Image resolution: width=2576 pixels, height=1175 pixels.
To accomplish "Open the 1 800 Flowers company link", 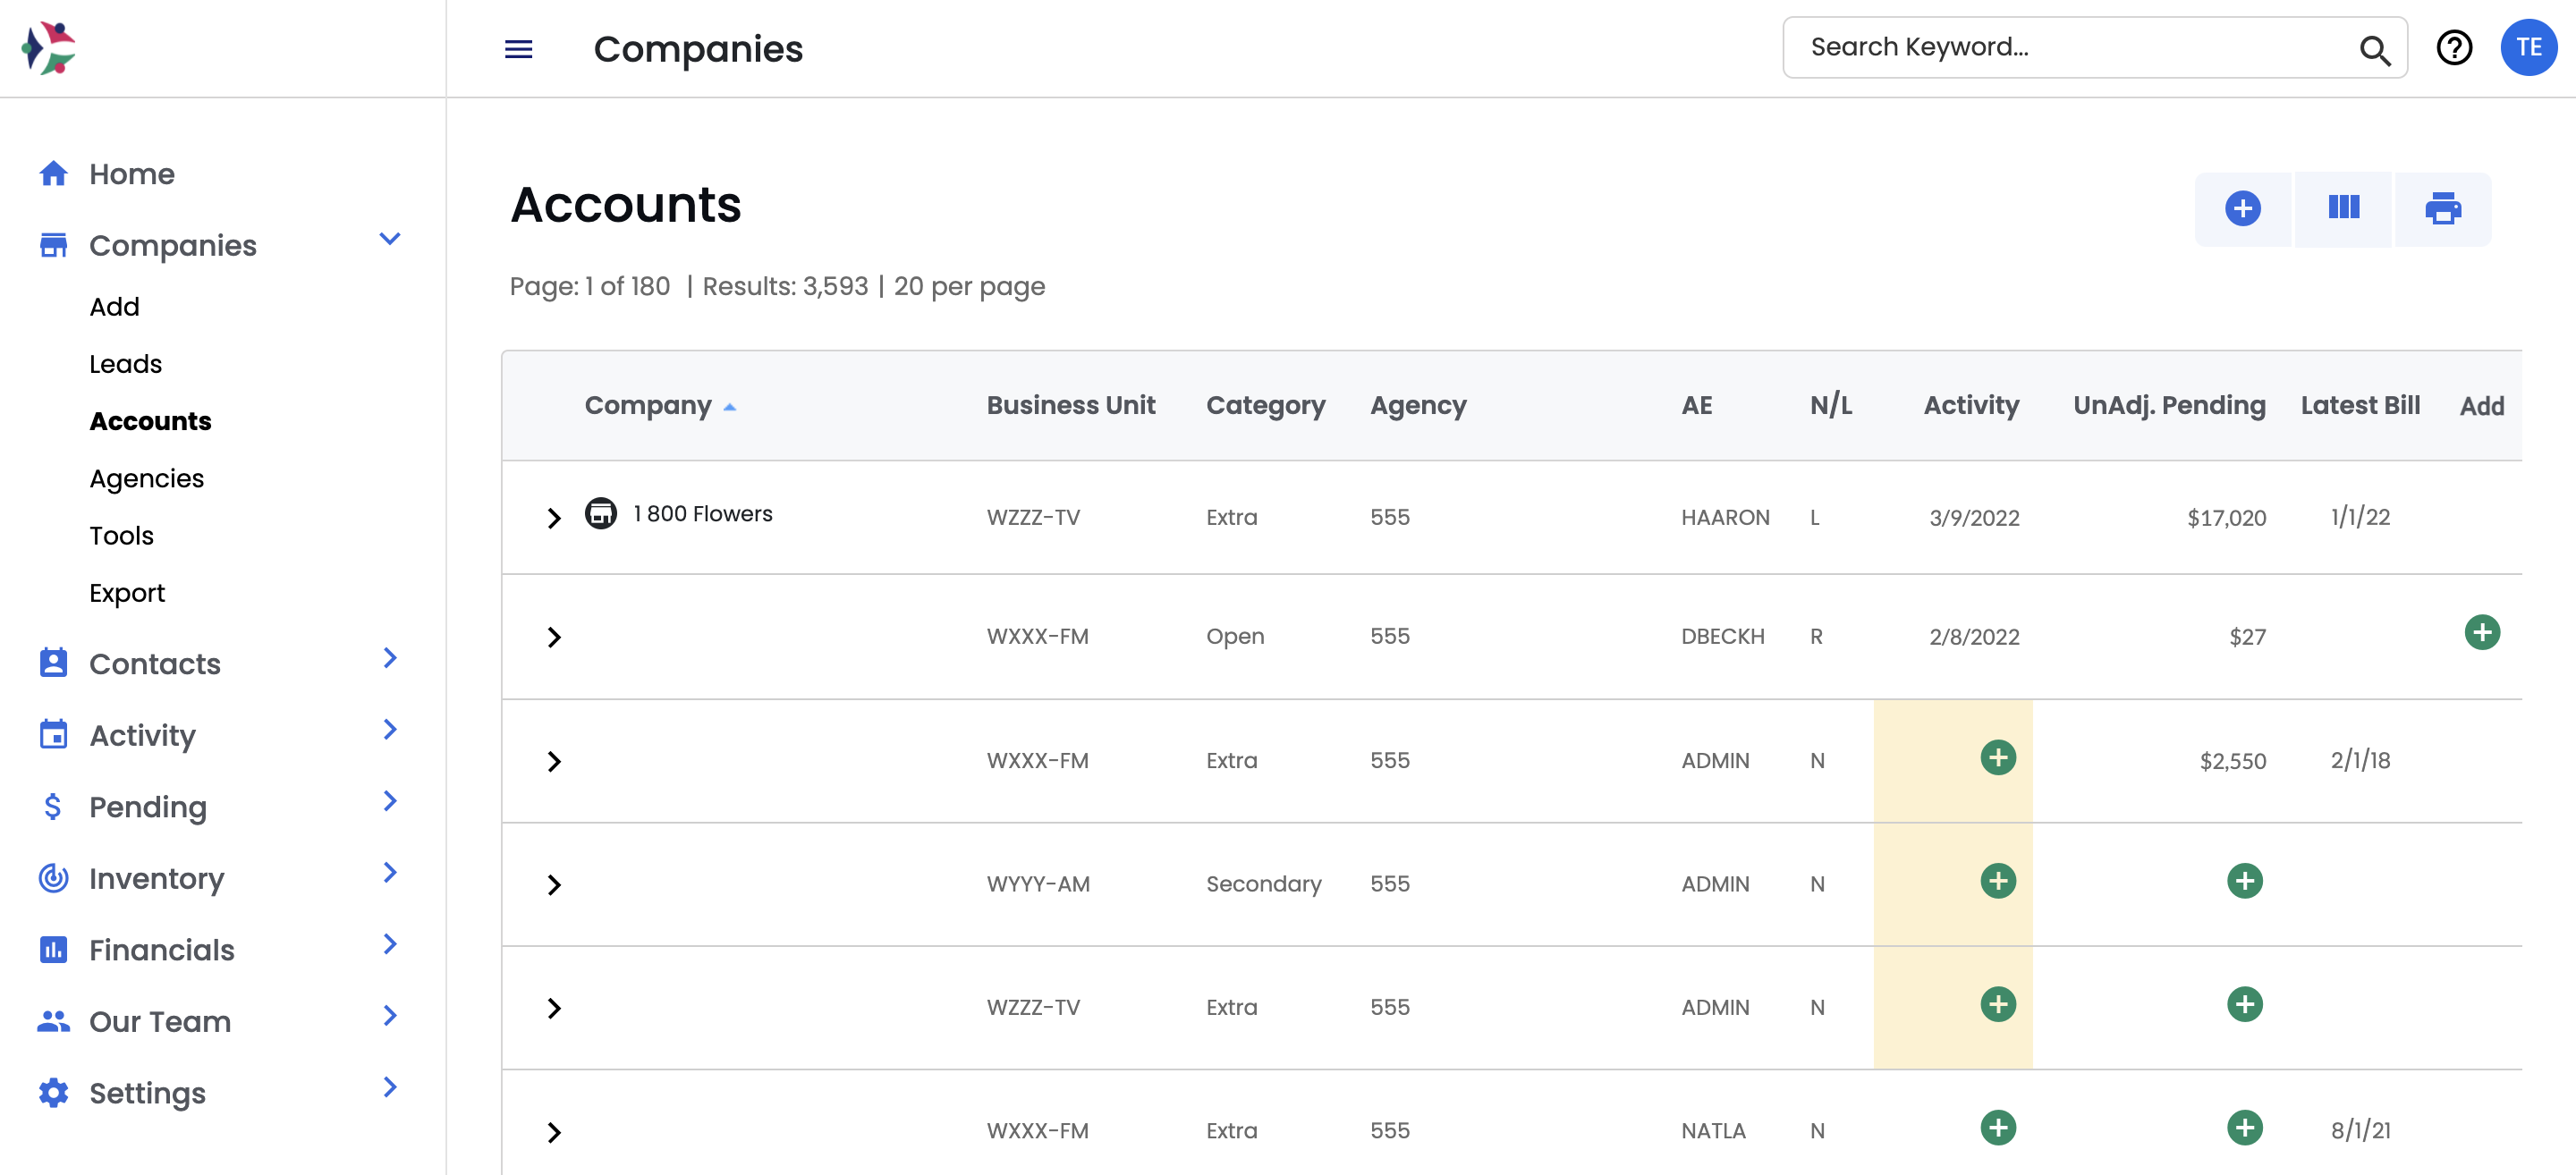I will pyautogui.click(x=702, y=513).
